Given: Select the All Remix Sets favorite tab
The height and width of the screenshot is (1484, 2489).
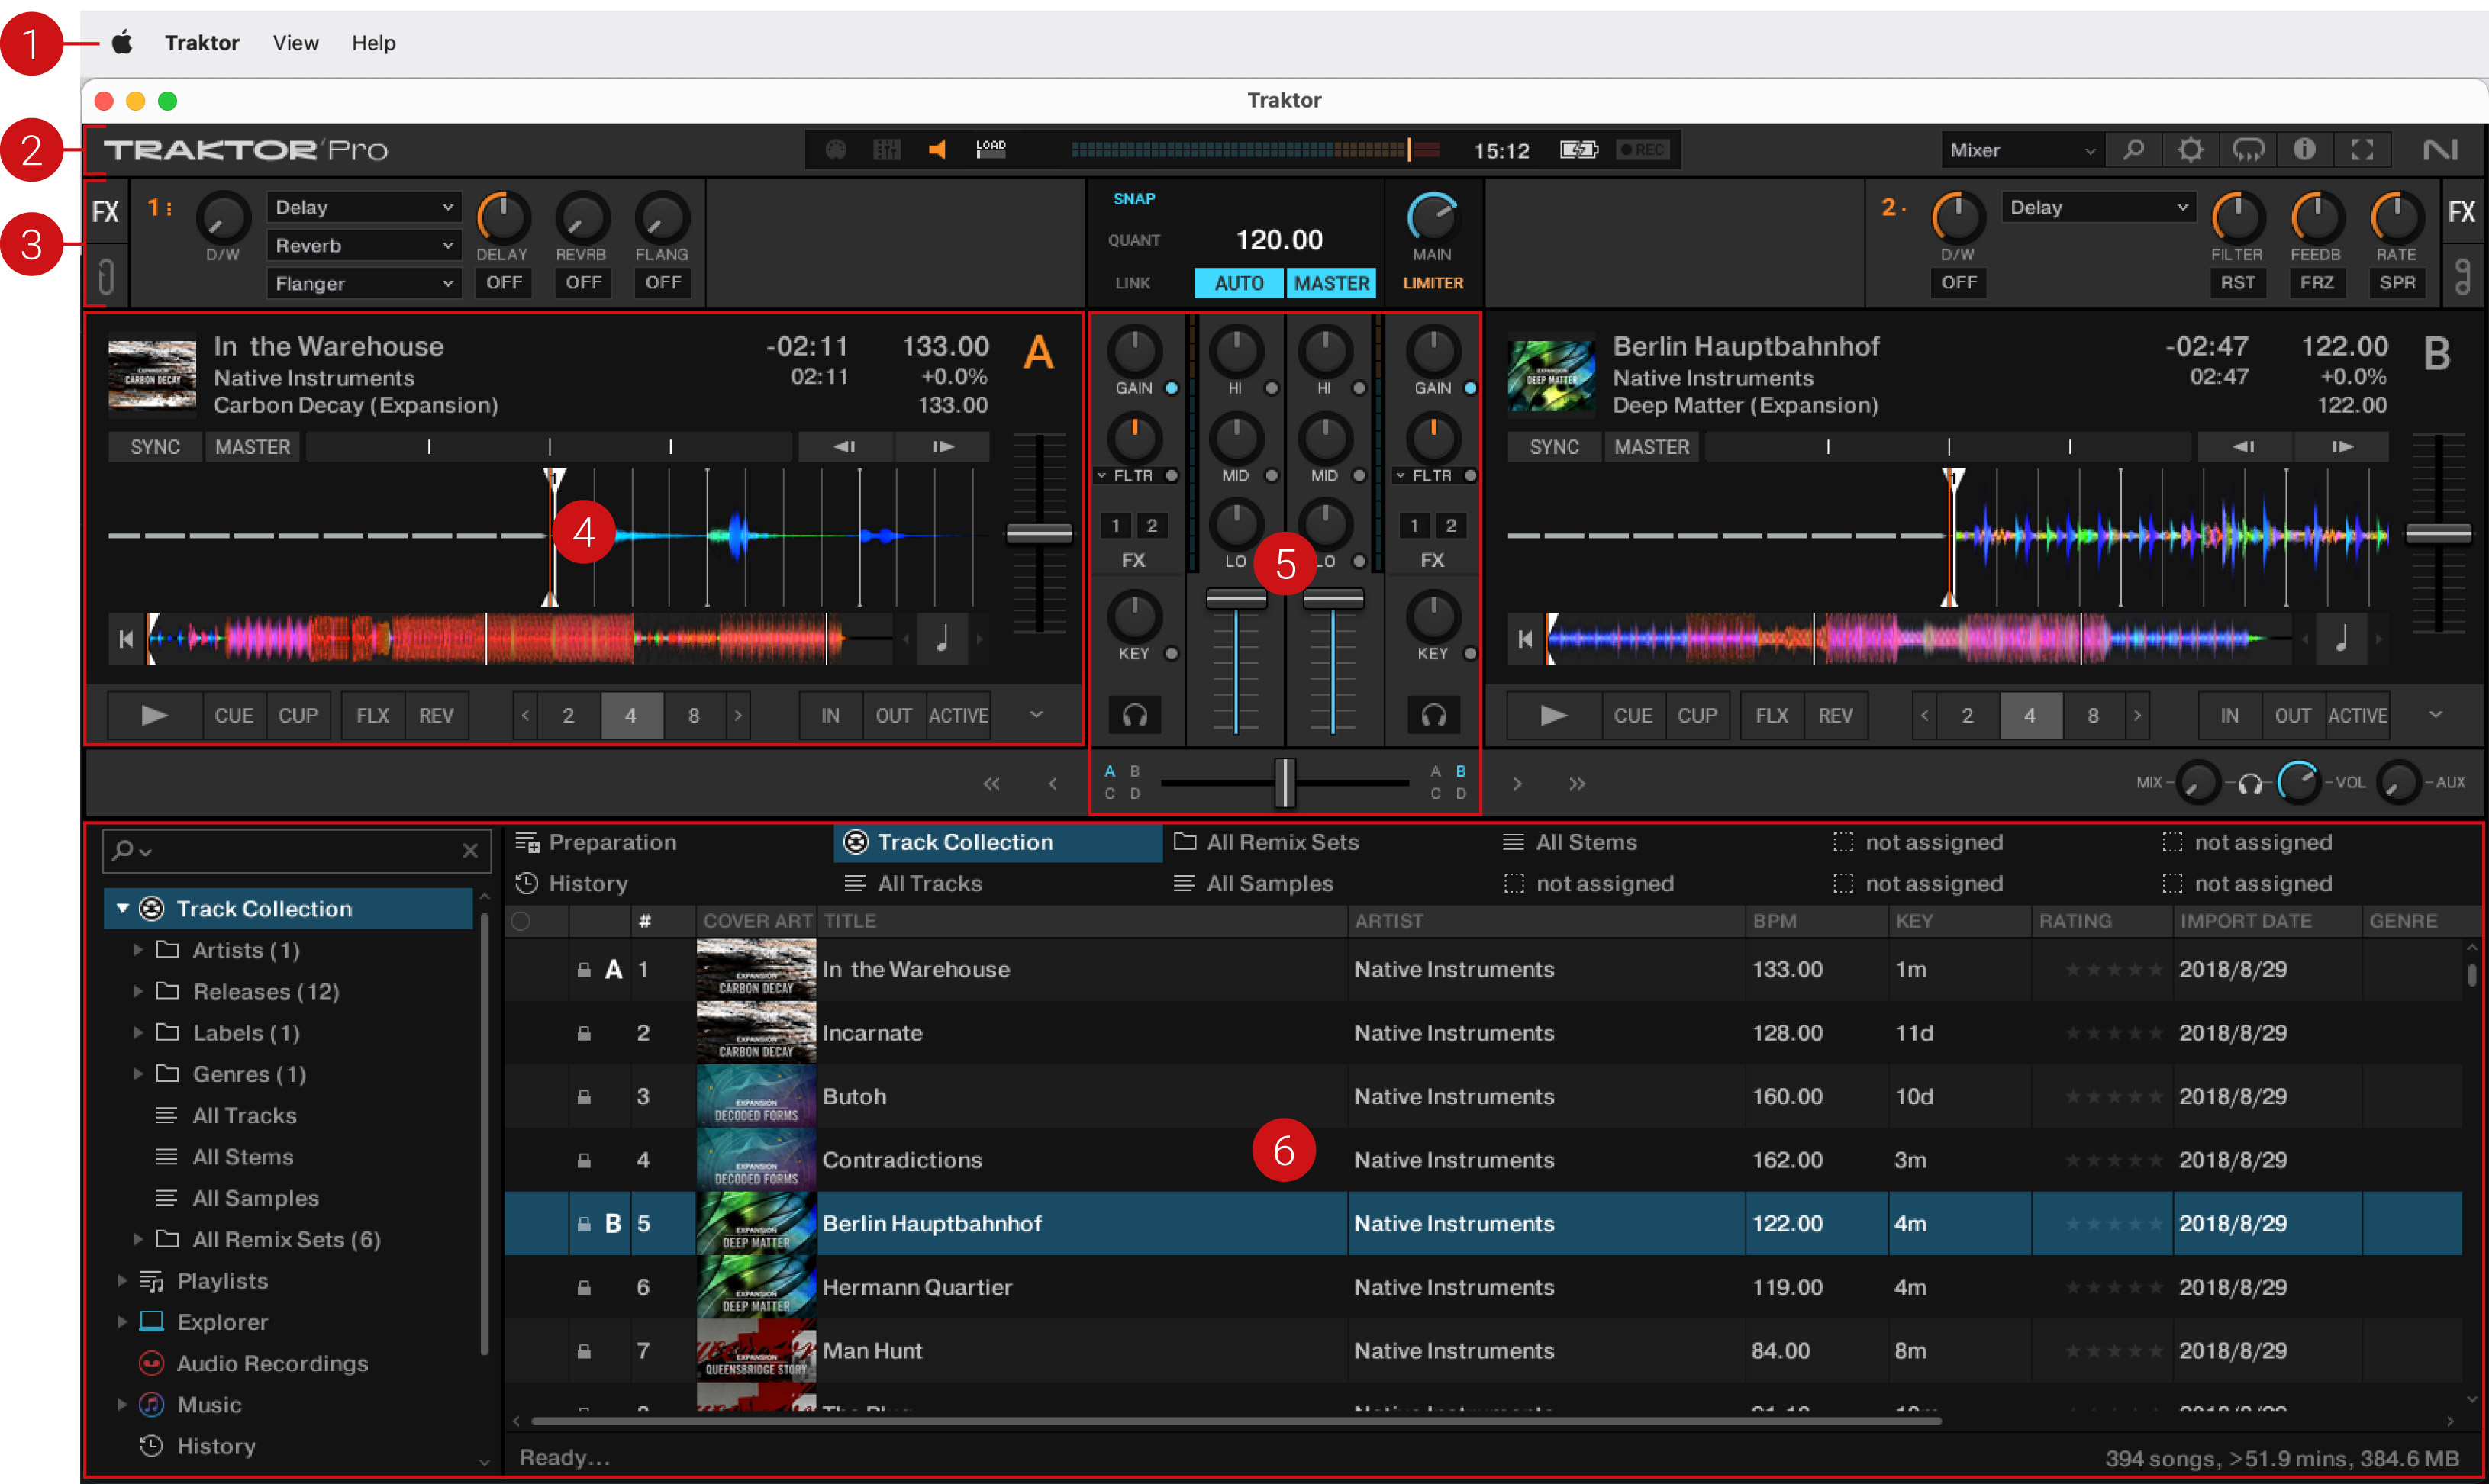Looking at the screenshot, I should (x=1281, y=842).
